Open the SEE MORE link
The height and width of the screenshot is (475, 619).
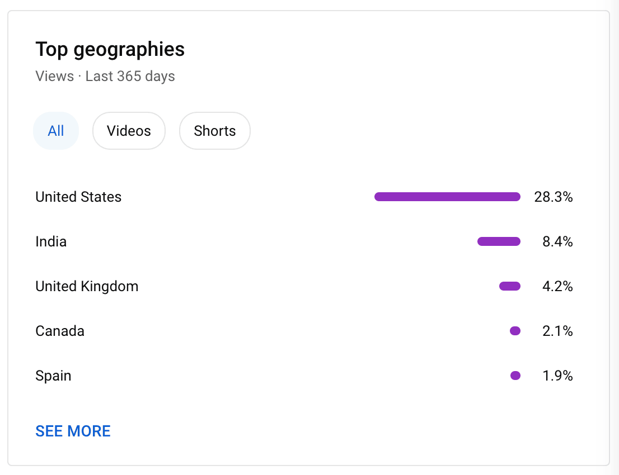click(x=73, y=431)
